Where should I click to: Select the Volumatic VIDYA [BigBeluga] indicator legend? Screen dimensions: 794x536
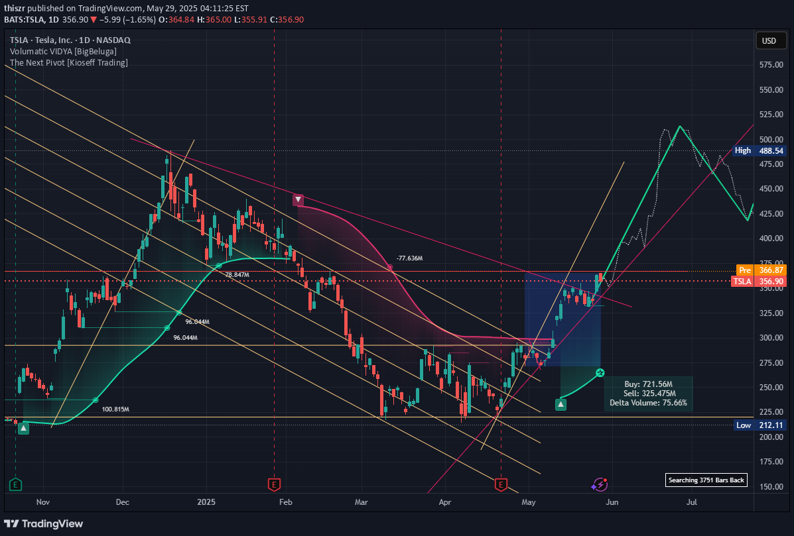click(x=63, y=52)
